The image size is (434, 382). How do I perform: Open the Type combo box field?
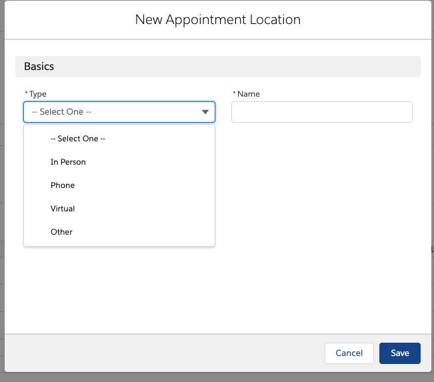pos(119,112)
